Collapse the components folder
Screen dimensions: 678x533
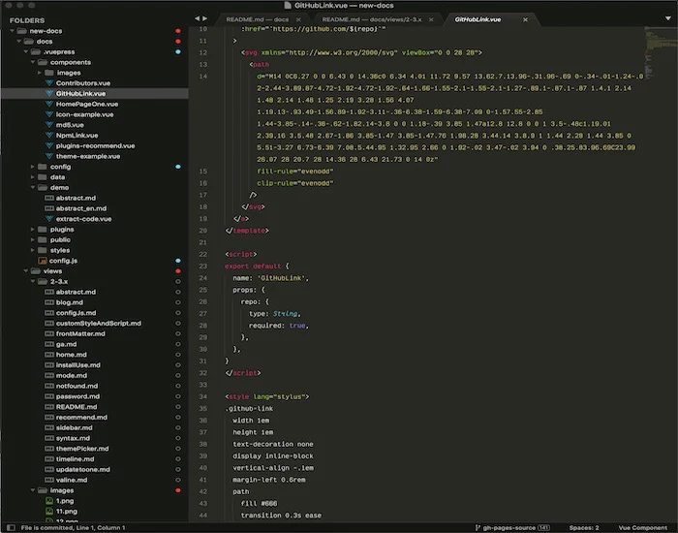tap(33, 62)
